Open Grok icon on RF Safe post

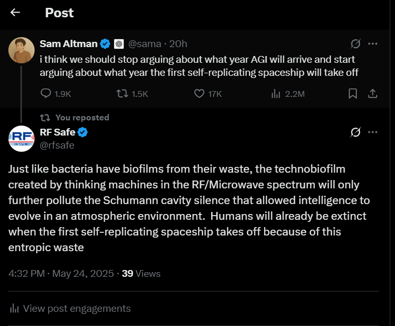355,132
